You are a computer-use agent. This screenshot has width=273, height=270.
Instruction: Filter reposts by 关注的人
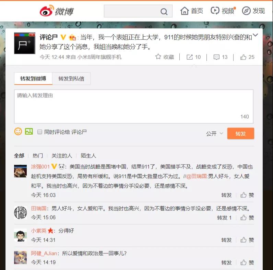coord(62,156)
